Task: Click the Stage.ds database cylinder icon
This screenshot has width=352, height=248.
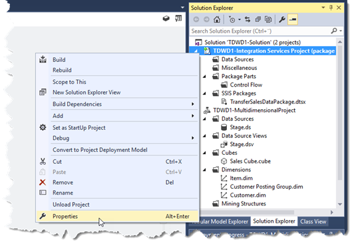Action: click(x=224, y=127)
